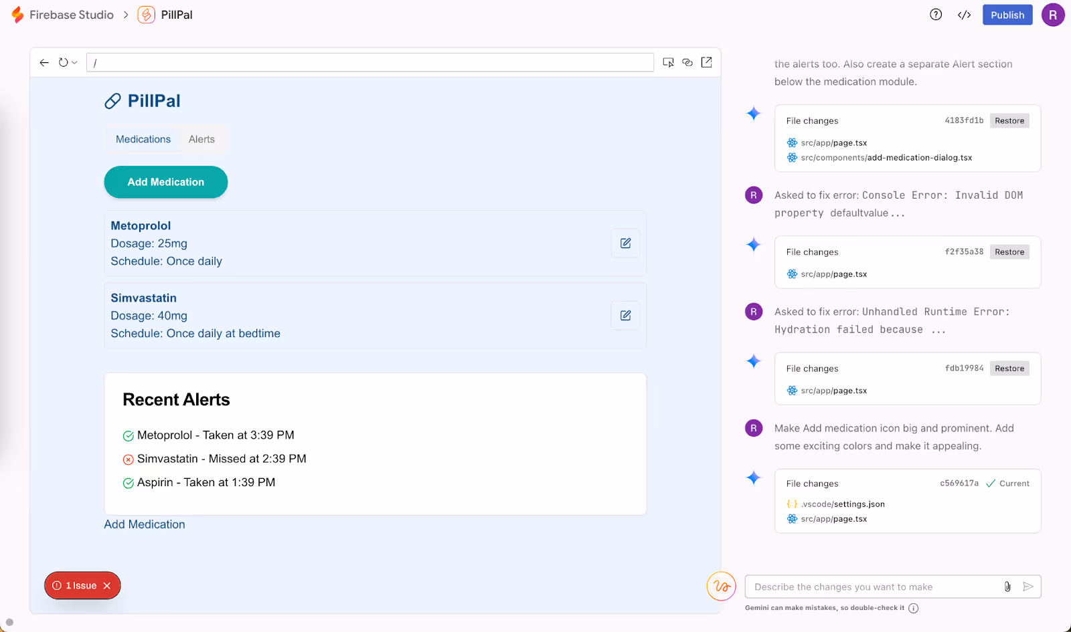Image resolution: width=1071 pixels, height=632 pixels.
Task: Click the Firebase Studio breadcrumb text
Action: [x=72, y=15]
